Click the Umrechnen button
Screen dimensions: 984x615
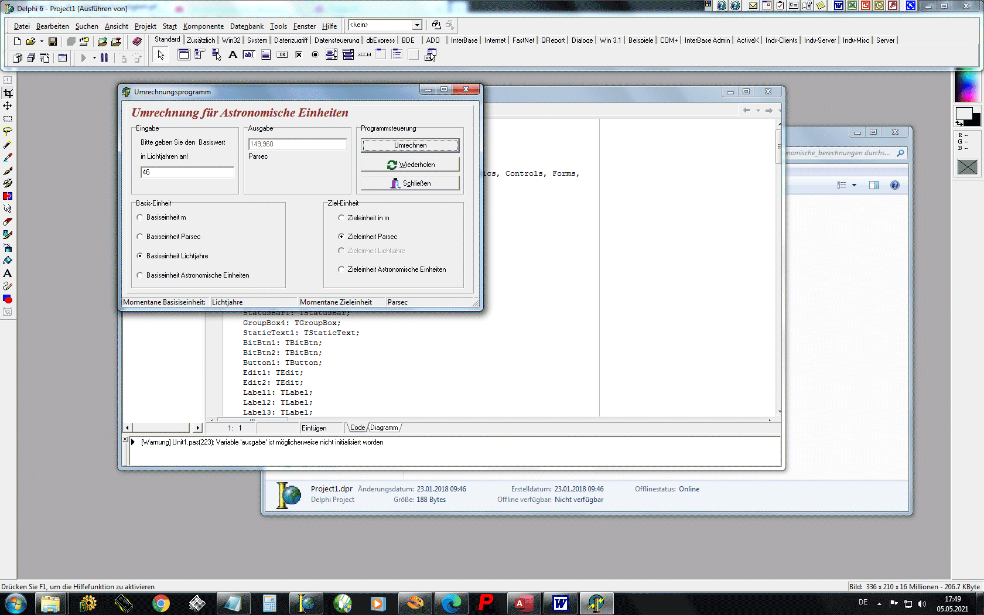coord(410,145)
